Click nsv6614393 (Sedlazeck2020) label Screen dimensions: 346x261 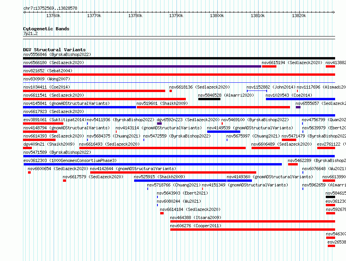click(x=54, y=136)
